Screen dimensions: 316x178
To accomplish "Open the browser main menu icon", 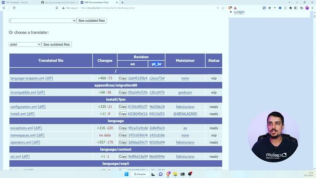I will click(313, 8).
